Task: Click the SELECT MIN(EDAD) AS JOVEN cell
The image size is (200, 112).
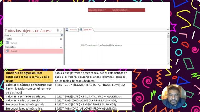Action: coord(92,109)
